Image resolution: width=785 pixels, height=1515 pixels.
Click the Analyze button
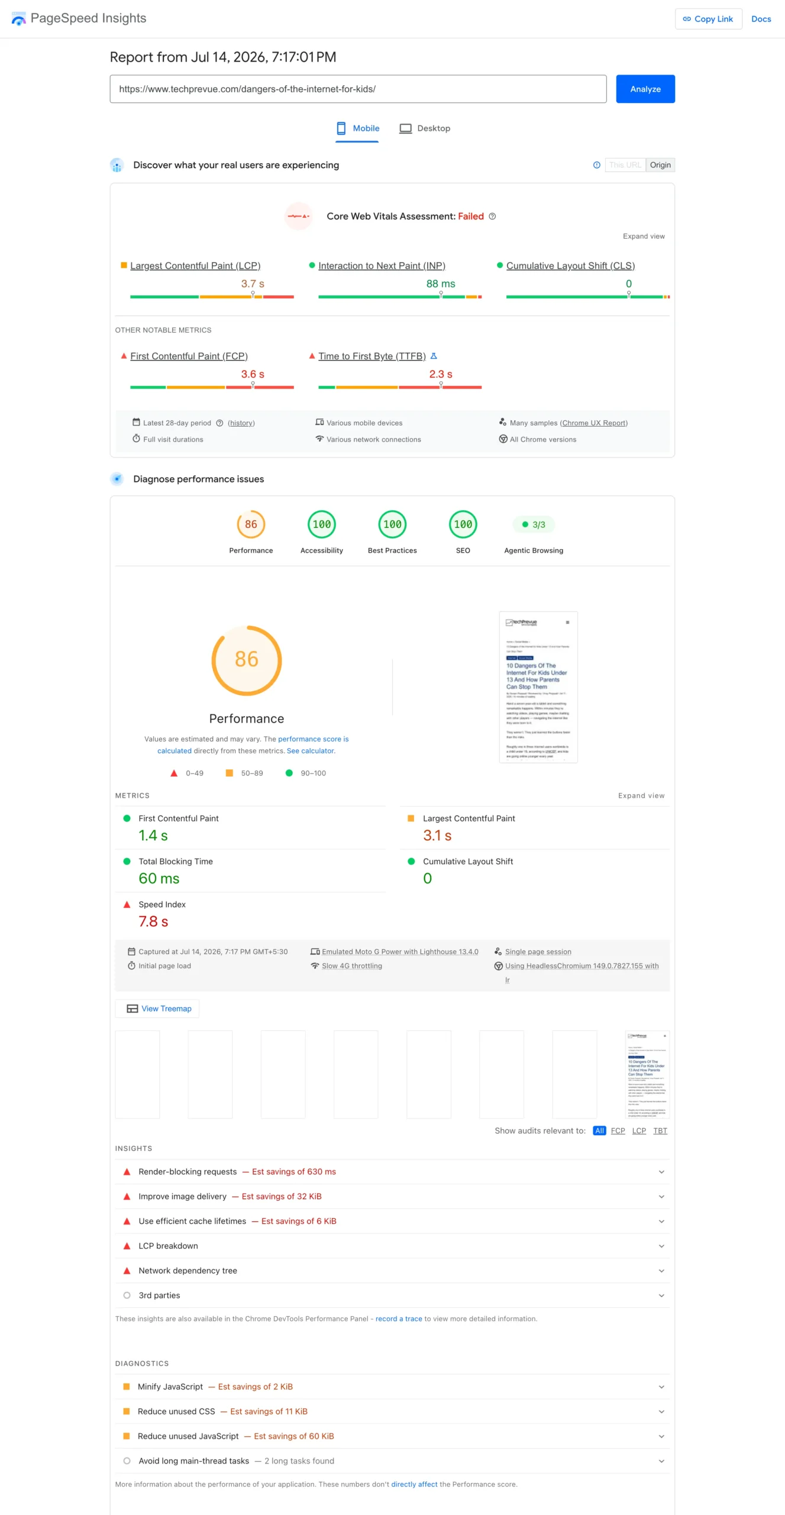[645, 89]
